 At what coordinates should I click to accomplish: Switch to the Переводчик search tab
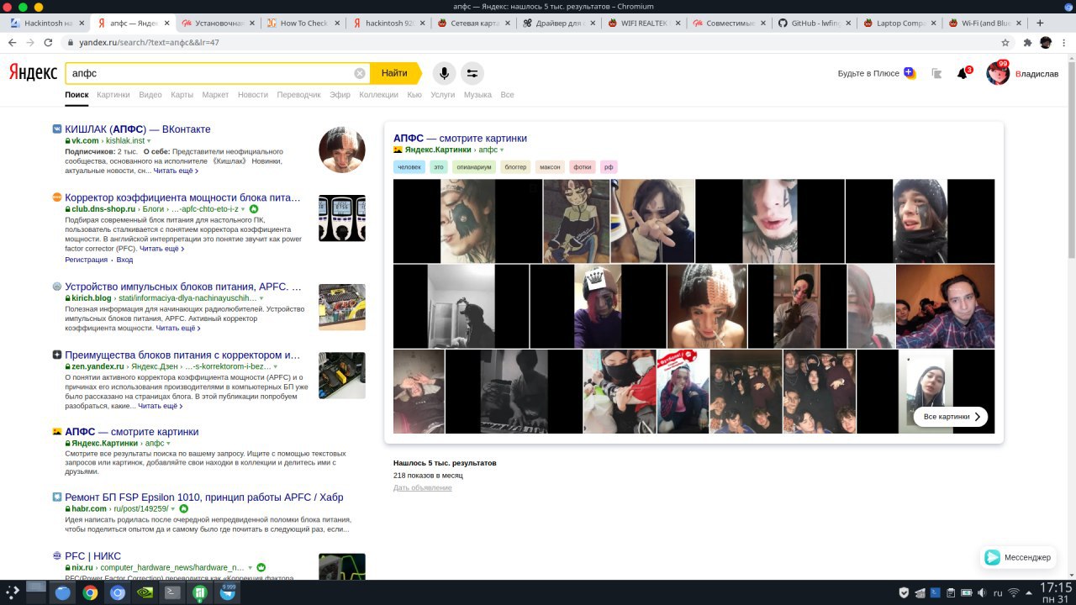(298, 95)
